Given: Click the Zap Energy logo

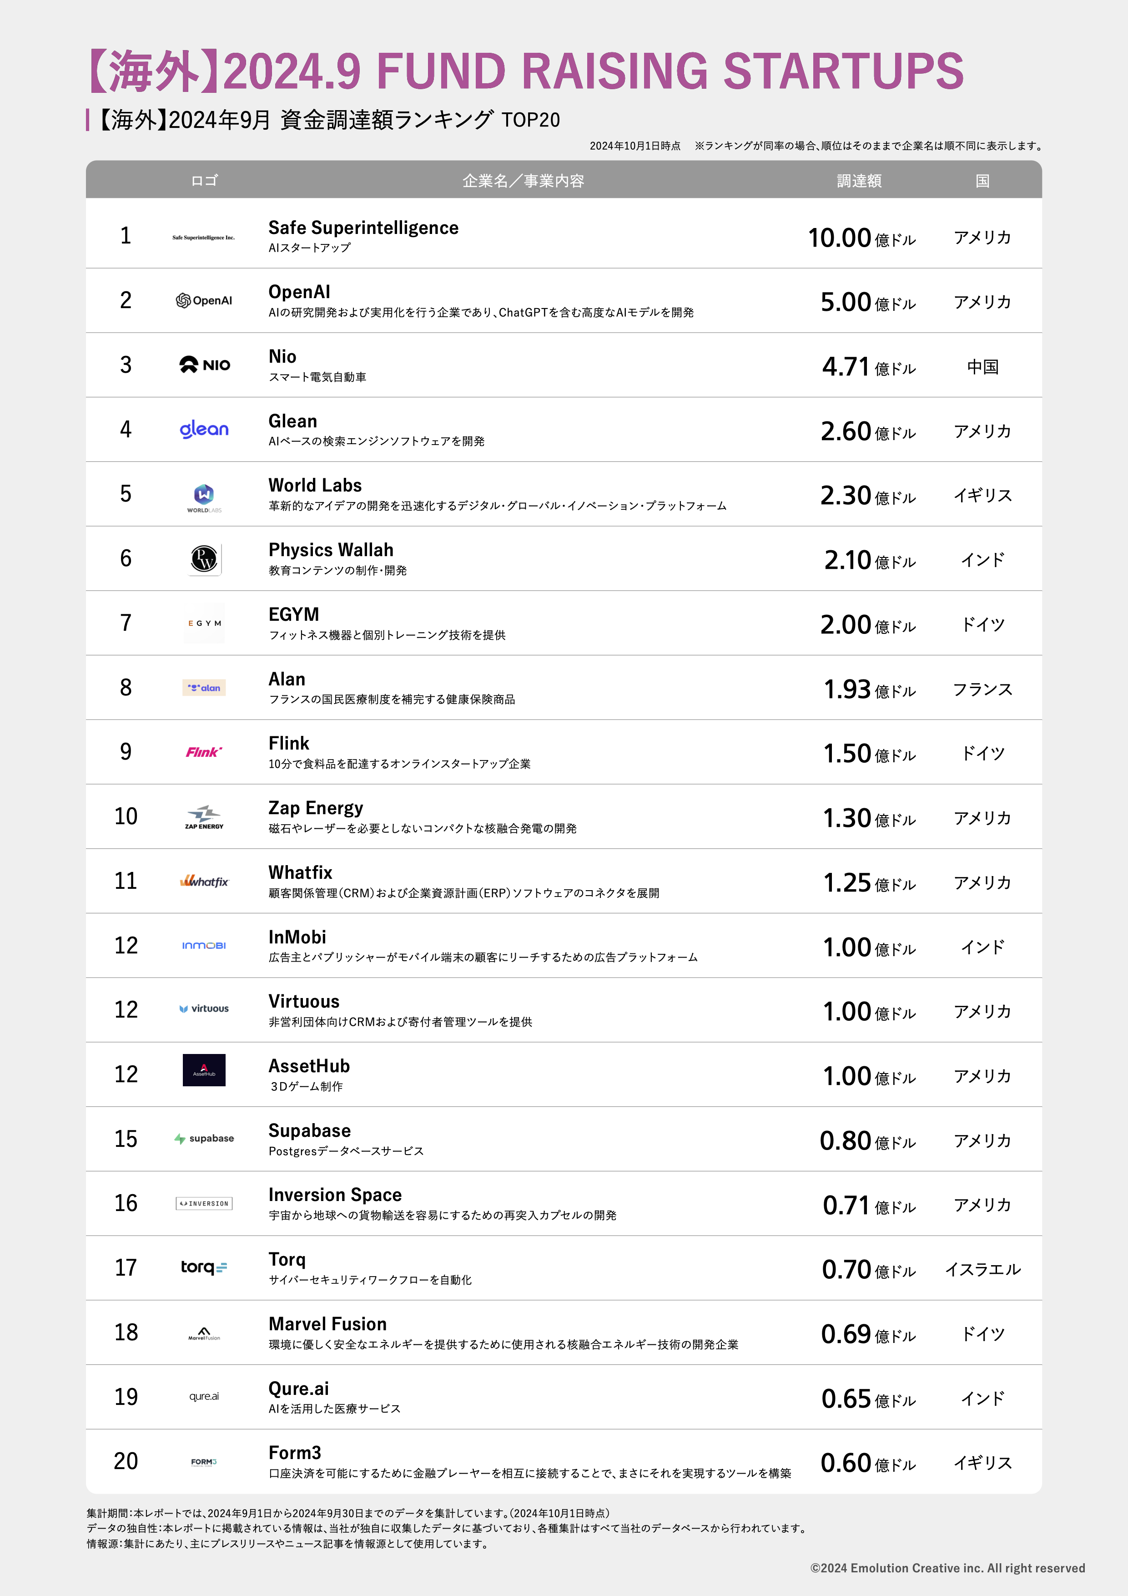Looking at the screenshot, I should tap(203, 817).
